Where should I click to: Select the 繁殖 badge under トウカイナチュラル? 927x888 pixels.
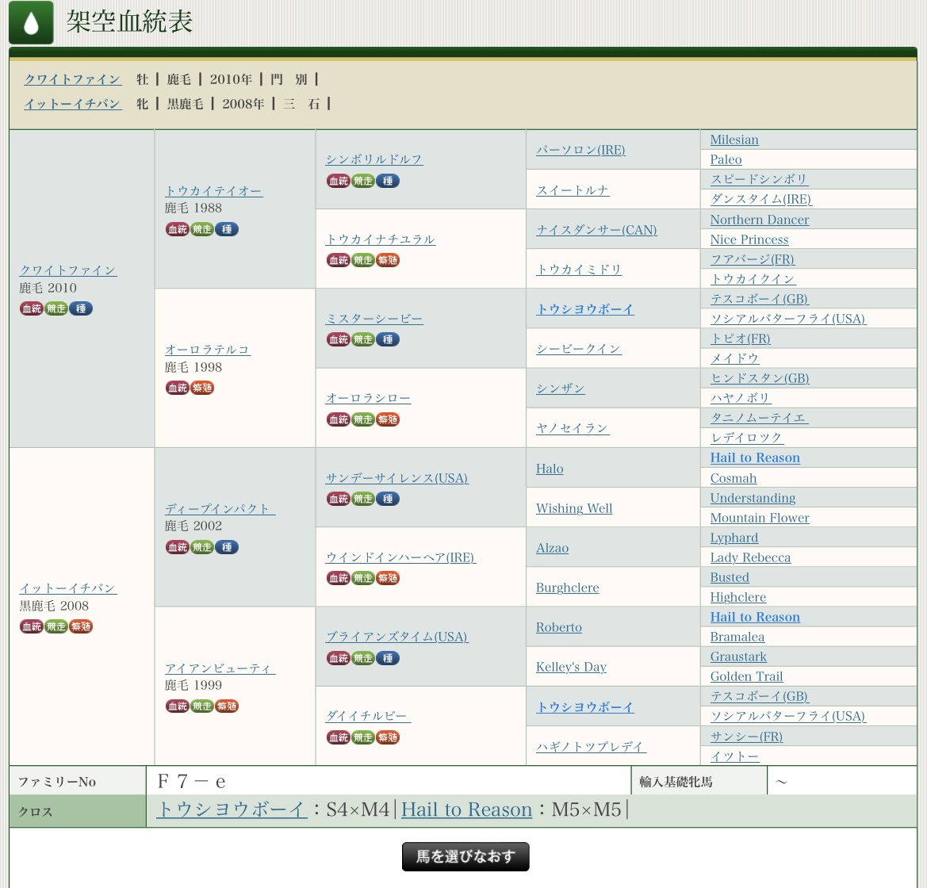(388, 260)
